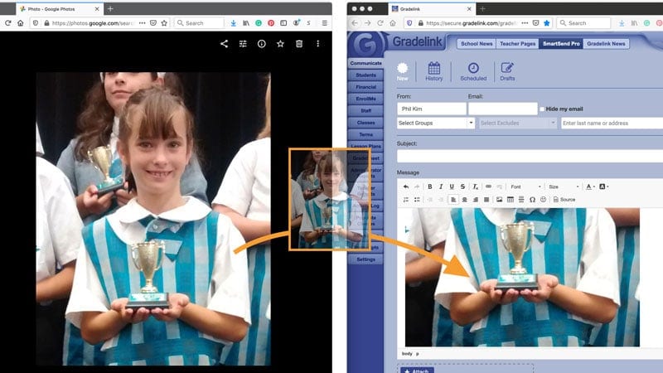Viewport: 663px width, 373px height.
Task: Check the Hide my email checkbox
Action: 542,109
